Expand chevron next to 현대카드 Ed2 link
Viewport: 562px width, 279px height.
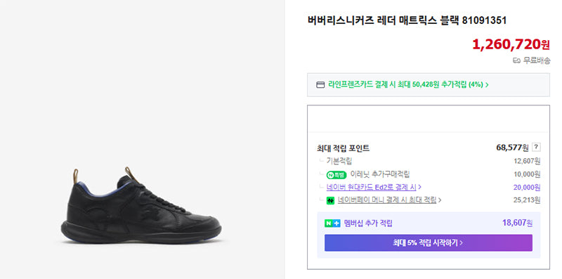point(419,187)
